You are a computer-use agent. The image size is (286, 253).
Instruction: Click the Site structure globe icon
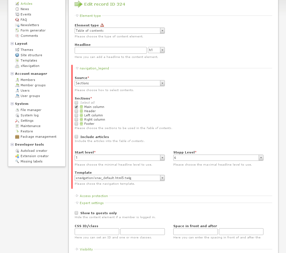pyautogui.click(x=17, y=55)
